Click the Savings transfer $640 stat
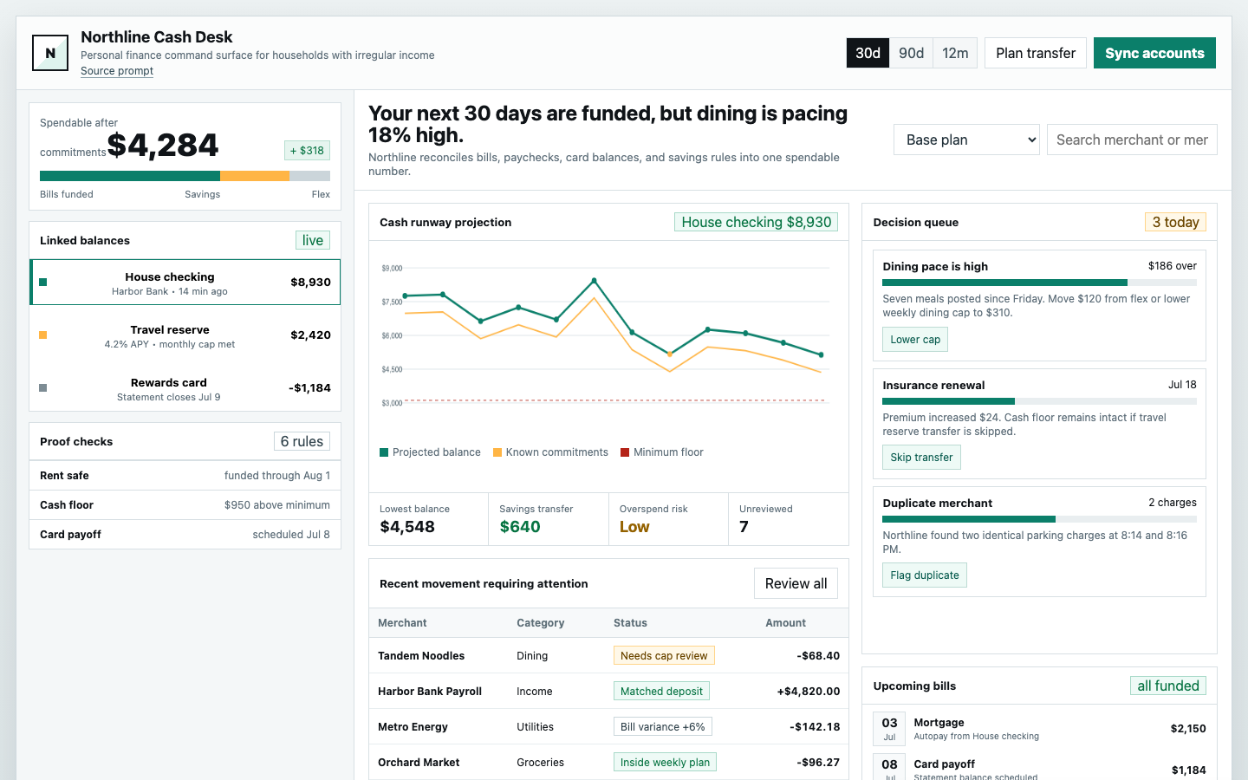The height and width of the screenshot is (780, 1248). 549,519
